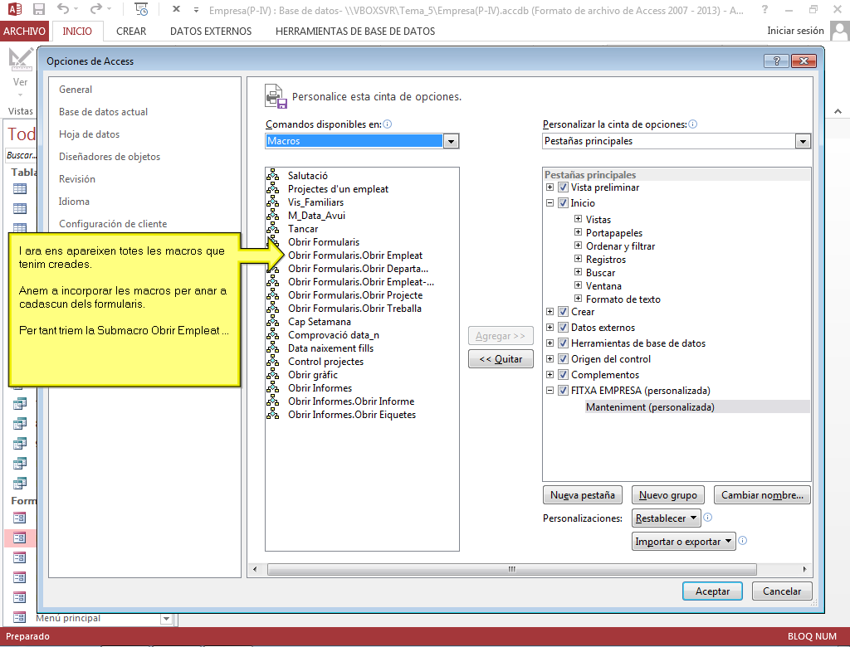850x647 pixels.
Task: Open HERRAMIENTAS DE BASE DE DATOS tab
Action: [x=355, y=31]
